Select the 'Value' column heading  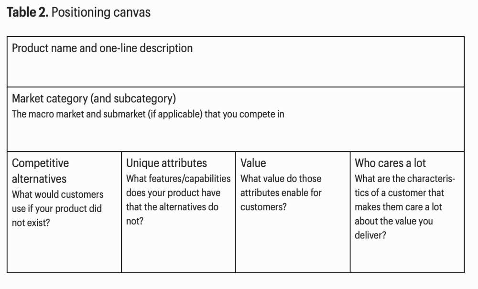253,163
